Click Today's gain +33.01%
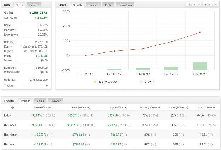221x150 pixels. click(36, 115)
